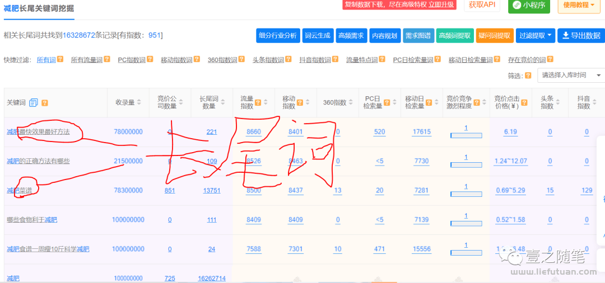Click 15556 mobile daily search value
The image size is (605, 283).
pyautogui.click(x=421, y=249)
